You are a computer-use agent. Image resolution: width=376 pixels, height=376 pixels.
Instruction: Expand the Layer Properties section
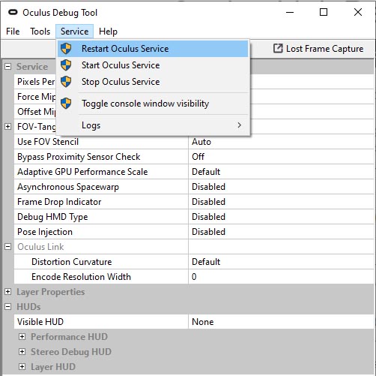[8, 292]
